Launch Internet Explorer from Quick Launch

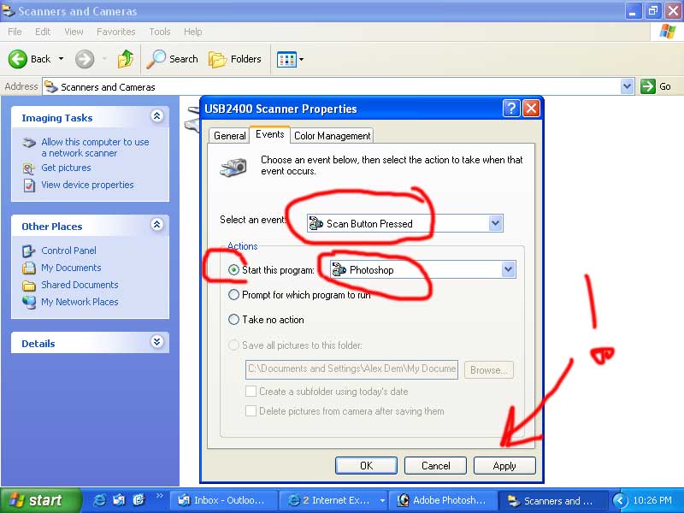tap(99, 500)
